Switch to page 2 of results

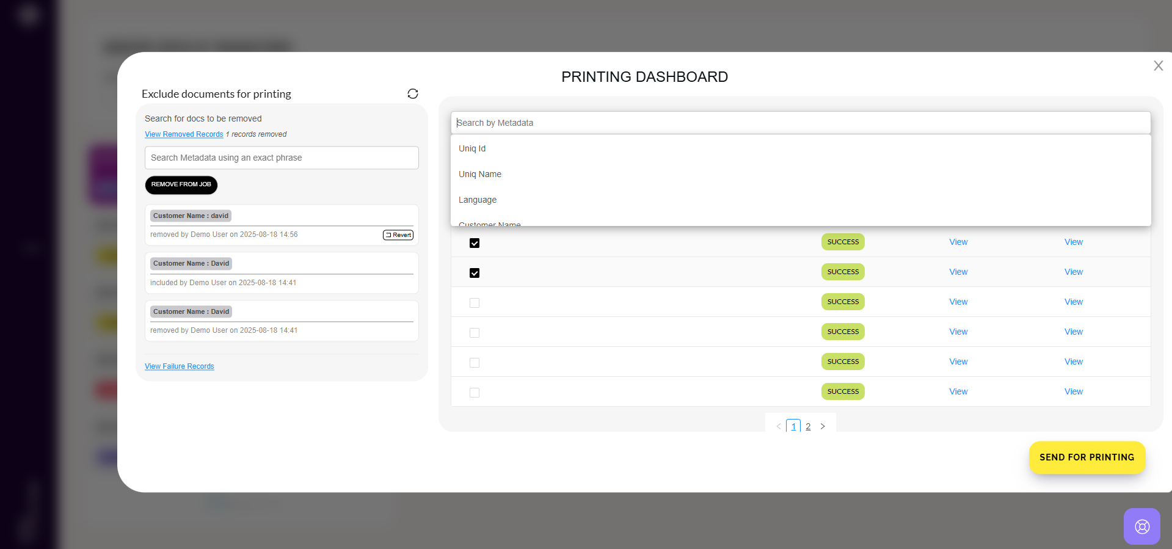point(808,426)
